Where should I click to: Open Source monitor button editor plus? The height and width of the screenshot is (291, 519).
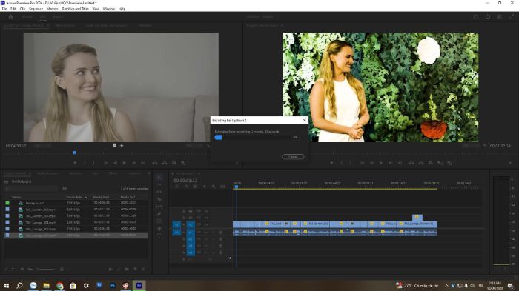(x=237, y=163)
